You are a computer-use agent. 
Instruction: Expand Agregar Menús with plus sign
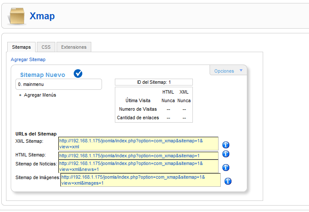[20, 95]
